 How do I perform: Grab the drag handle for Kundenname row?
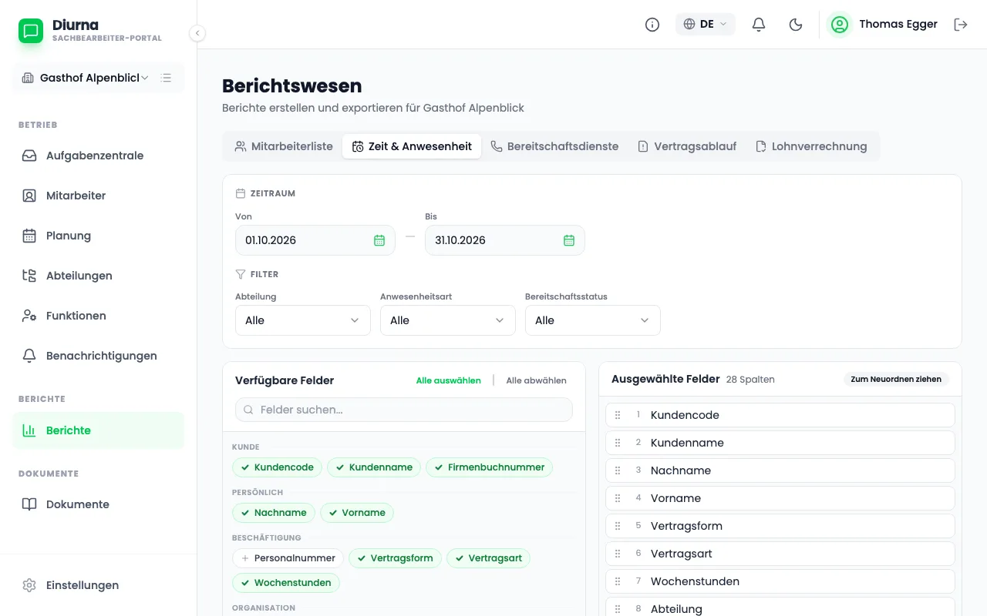click(x=618, y=443)
